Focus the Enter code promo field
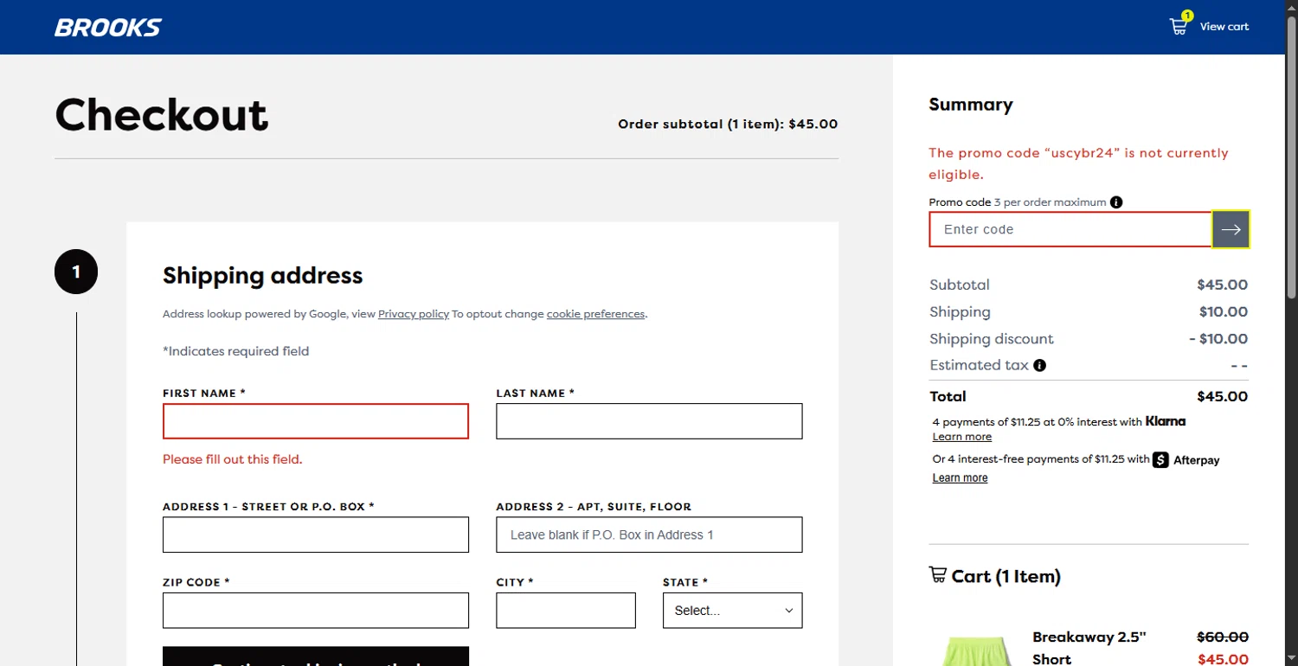Screen dimensions: 1298x666 coord(1070,229)
